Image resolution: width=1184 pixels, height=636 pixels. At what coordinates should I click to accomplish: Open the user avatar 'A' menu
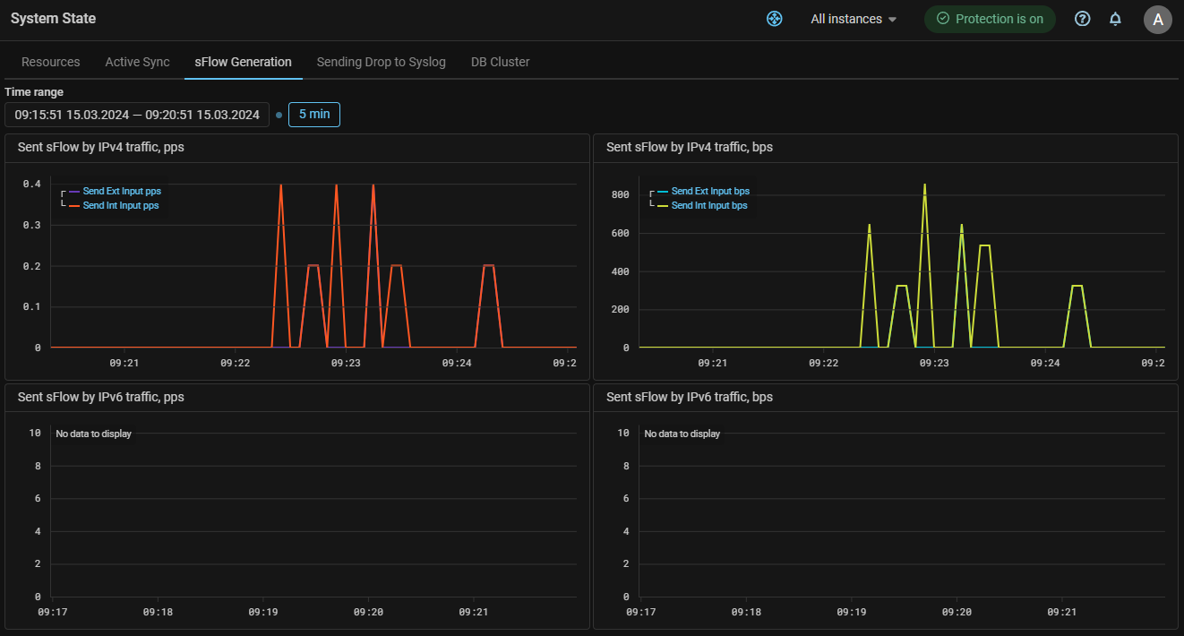pos(1157,20)
